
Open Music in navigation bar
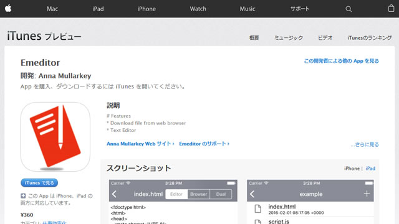(x=248, y=9)
